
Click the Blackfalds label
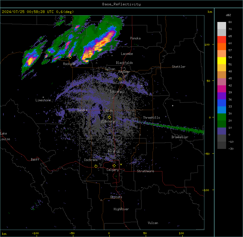[124, 63]
